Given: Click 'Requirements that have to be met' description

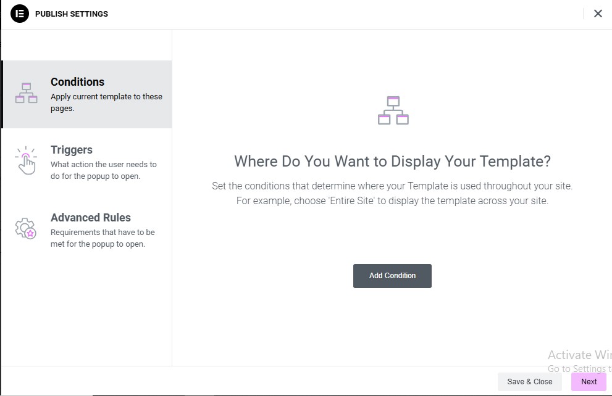Looking at the screenshot, I should (103, 238).
